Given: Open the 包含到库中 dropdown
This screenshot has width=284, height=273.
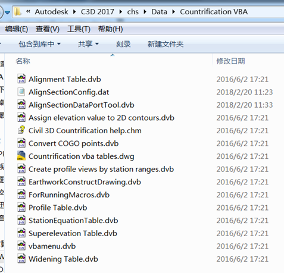Looking at the screenshot, I should click(x=39, y=44).
